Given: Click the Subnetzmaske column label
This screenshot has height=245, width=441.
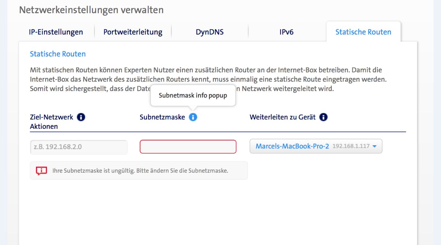Looking at the screenshot, I should (162, 117).
